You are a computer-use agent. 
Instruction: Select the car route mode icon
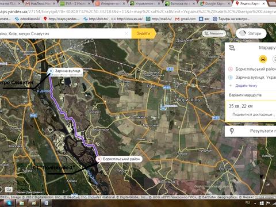tap(263, 59)
